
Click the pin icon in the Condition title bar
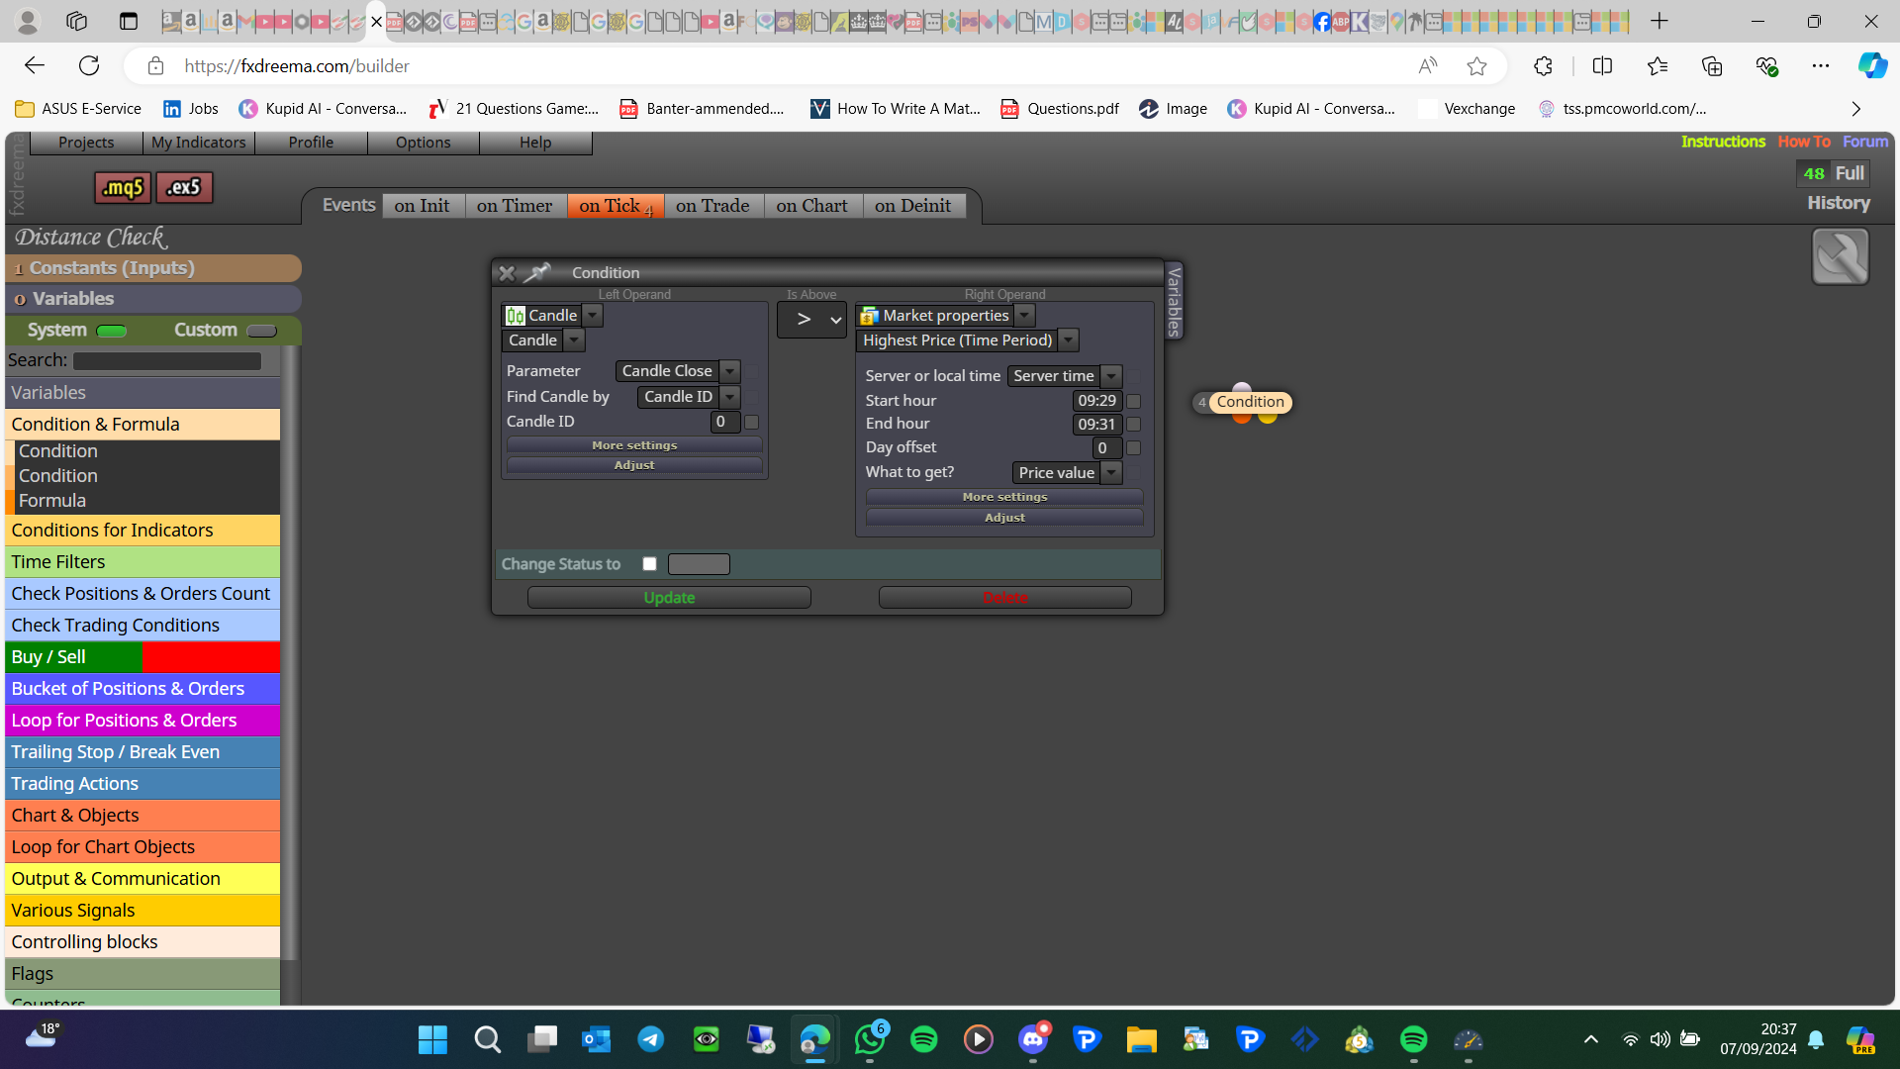click(x=537, y=272)
